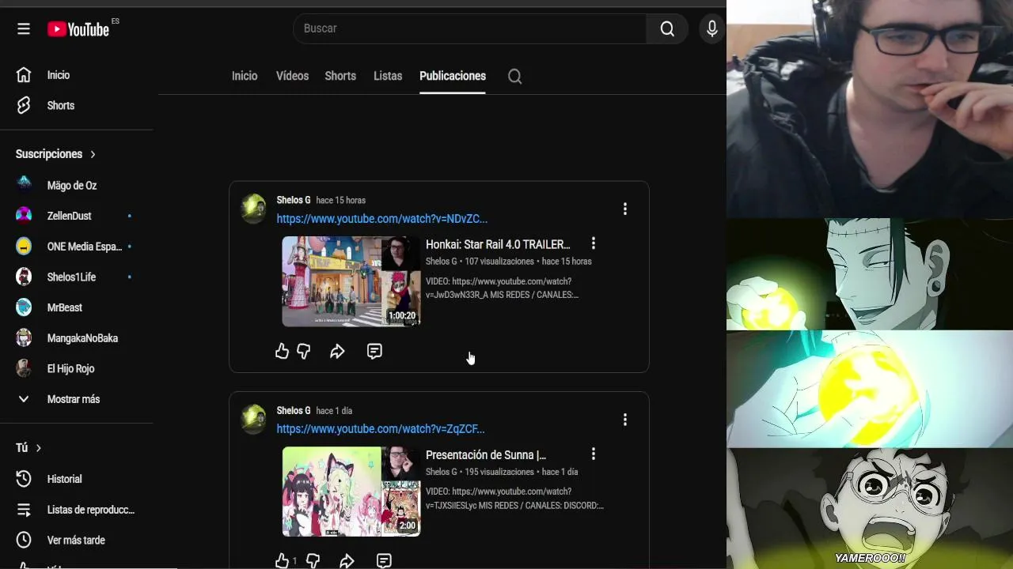Open Ver más tarde clock icon
This screenshot has width=1013, height=569.
[x=24, y=541]
